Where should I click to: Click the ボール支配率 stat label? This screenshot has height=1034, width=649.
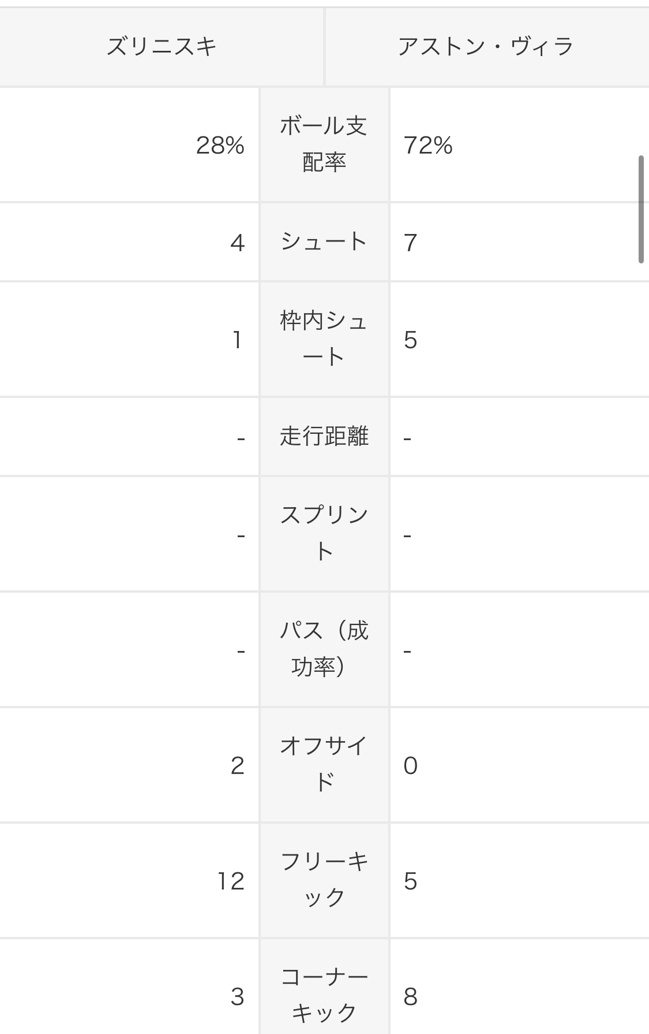tap(324, 144)
